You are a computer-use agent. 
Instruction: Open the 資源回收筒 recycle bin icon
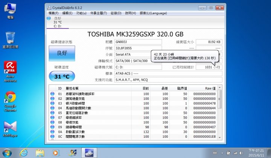pyautogui.click(x=10, y=40)
